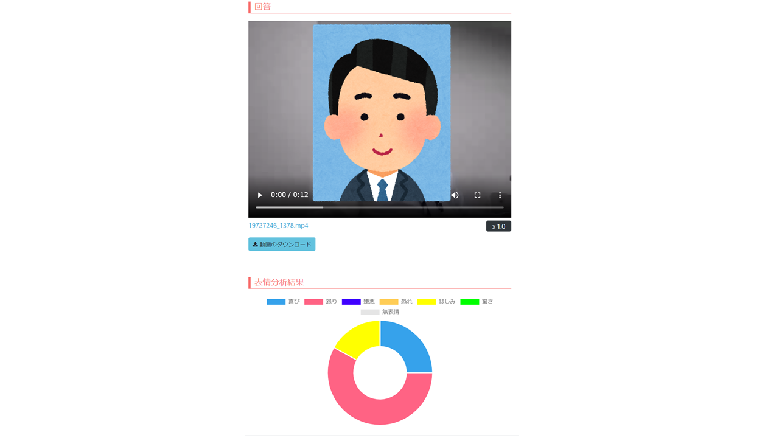
Task: Open the video's three-dot more options menu
Action: (500, 195)
